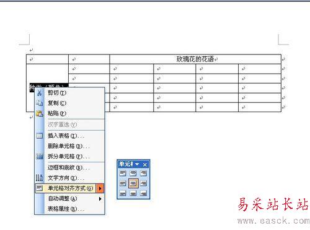Align cell content bottom center in floating toolbar
This screenshot has width=310, height=230.
pyautogui.click(x=133, y=193)
